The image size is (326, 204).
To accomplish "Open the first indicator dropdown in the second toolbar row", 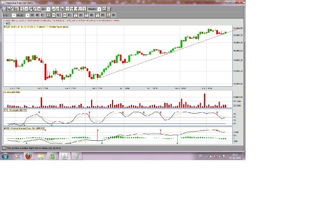I will 9,15.
